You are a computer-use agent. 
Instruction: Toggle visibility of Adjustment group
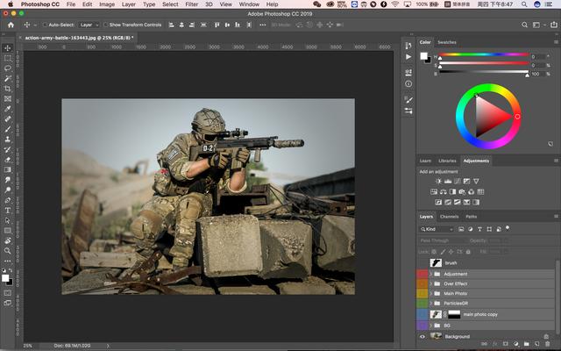coord(423,274)
